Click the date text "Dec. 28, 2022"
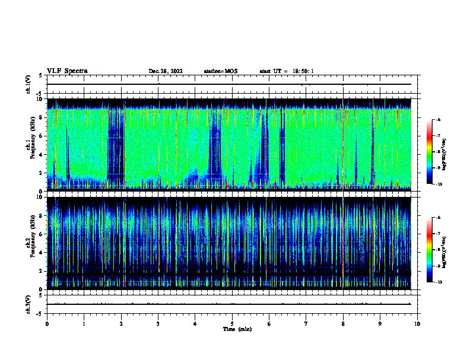The height and width of the screenshot is (363, 470). tap(166, 71)
